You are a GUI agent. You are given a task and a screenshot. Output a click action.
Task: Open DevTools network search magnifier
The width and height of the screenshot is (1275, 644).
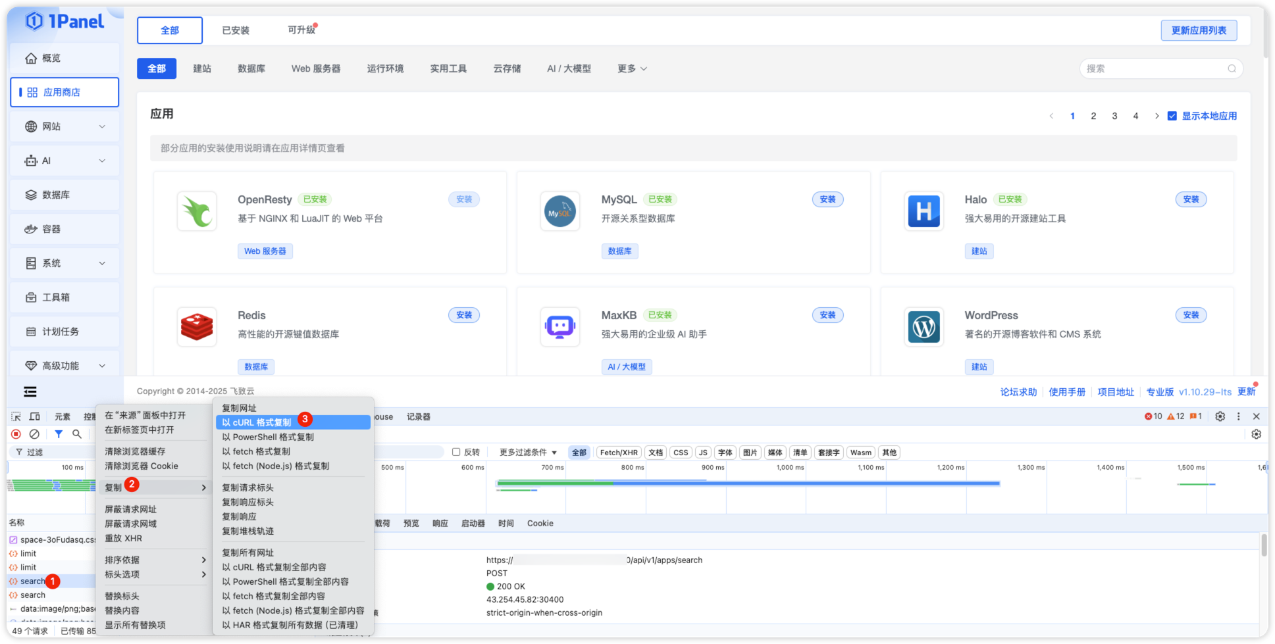click(x=77, y=434)
